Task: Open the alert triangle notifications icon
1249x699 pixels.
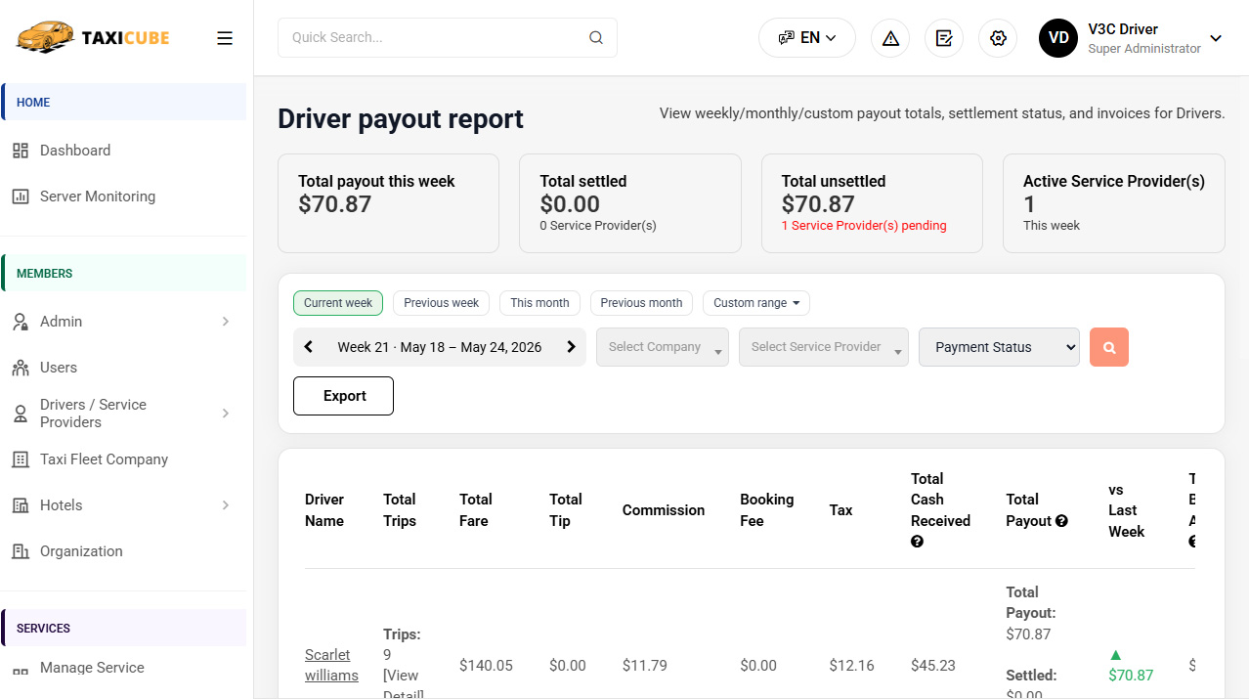Action: (x=890, y=38)
